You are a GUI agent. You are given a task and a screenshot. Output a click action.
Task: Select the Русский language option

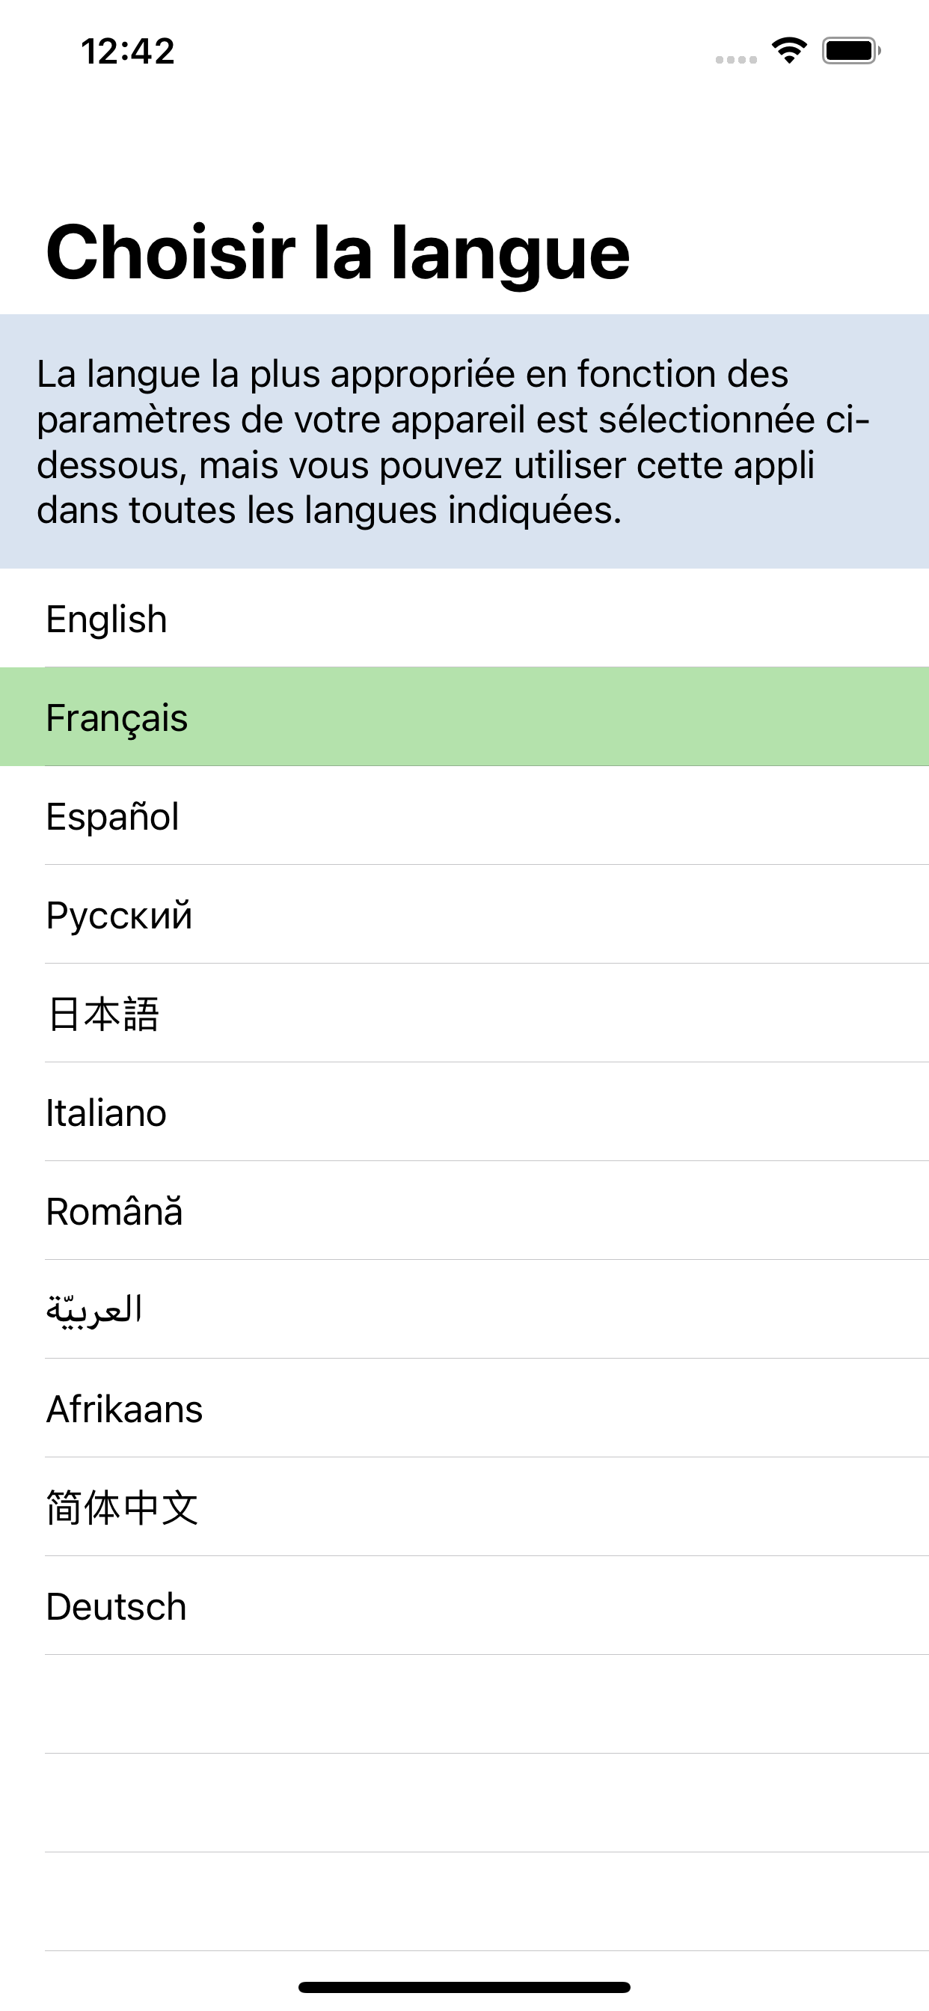pyautogui.click(x=464, y=914)
